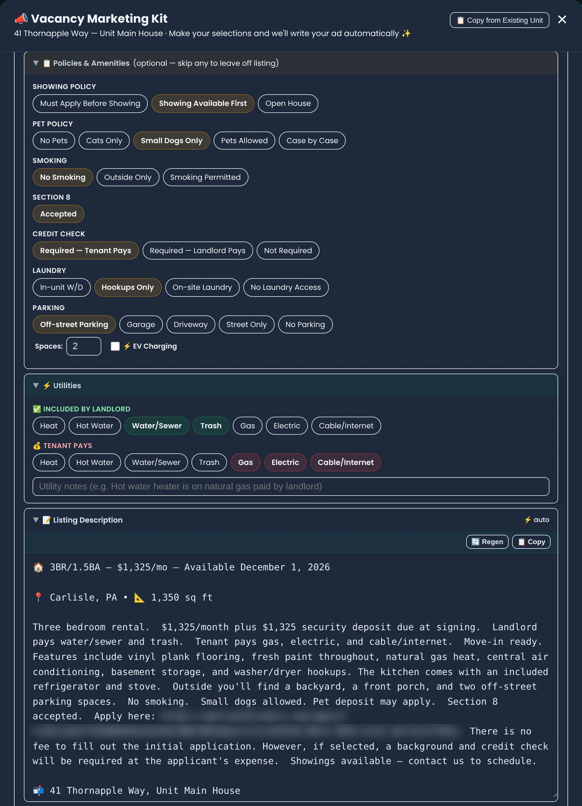
Task: Click the auto lightning indicator
Action: [537, 520]
